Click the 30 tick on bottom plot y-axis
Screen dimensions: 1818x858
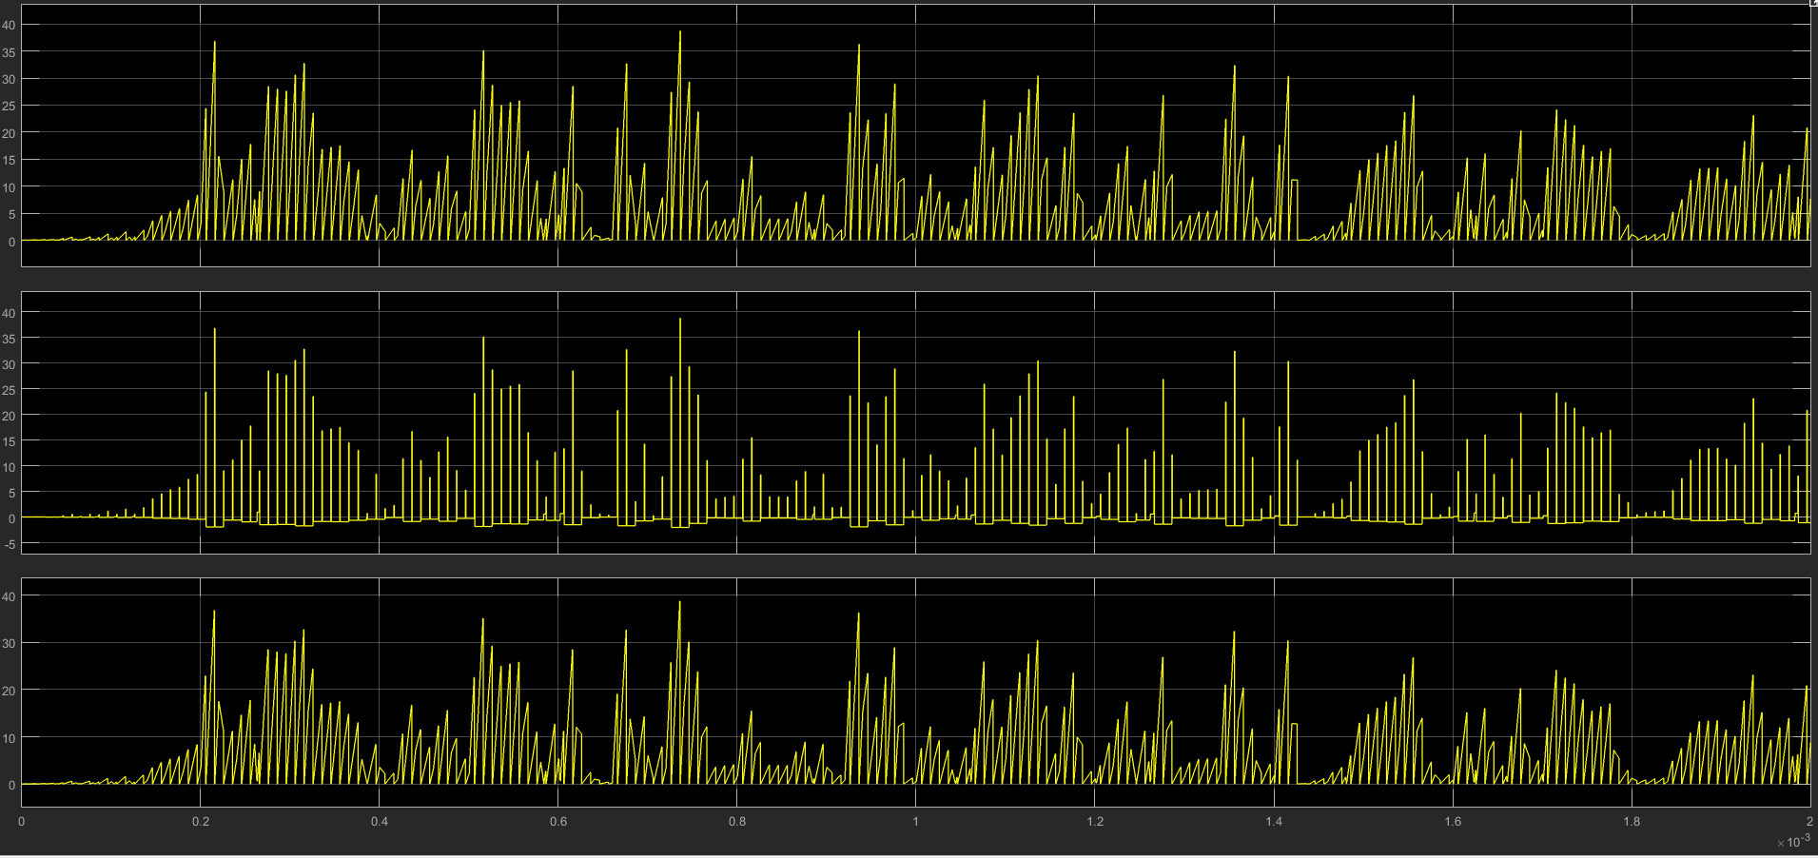click(x=9, y=644)
